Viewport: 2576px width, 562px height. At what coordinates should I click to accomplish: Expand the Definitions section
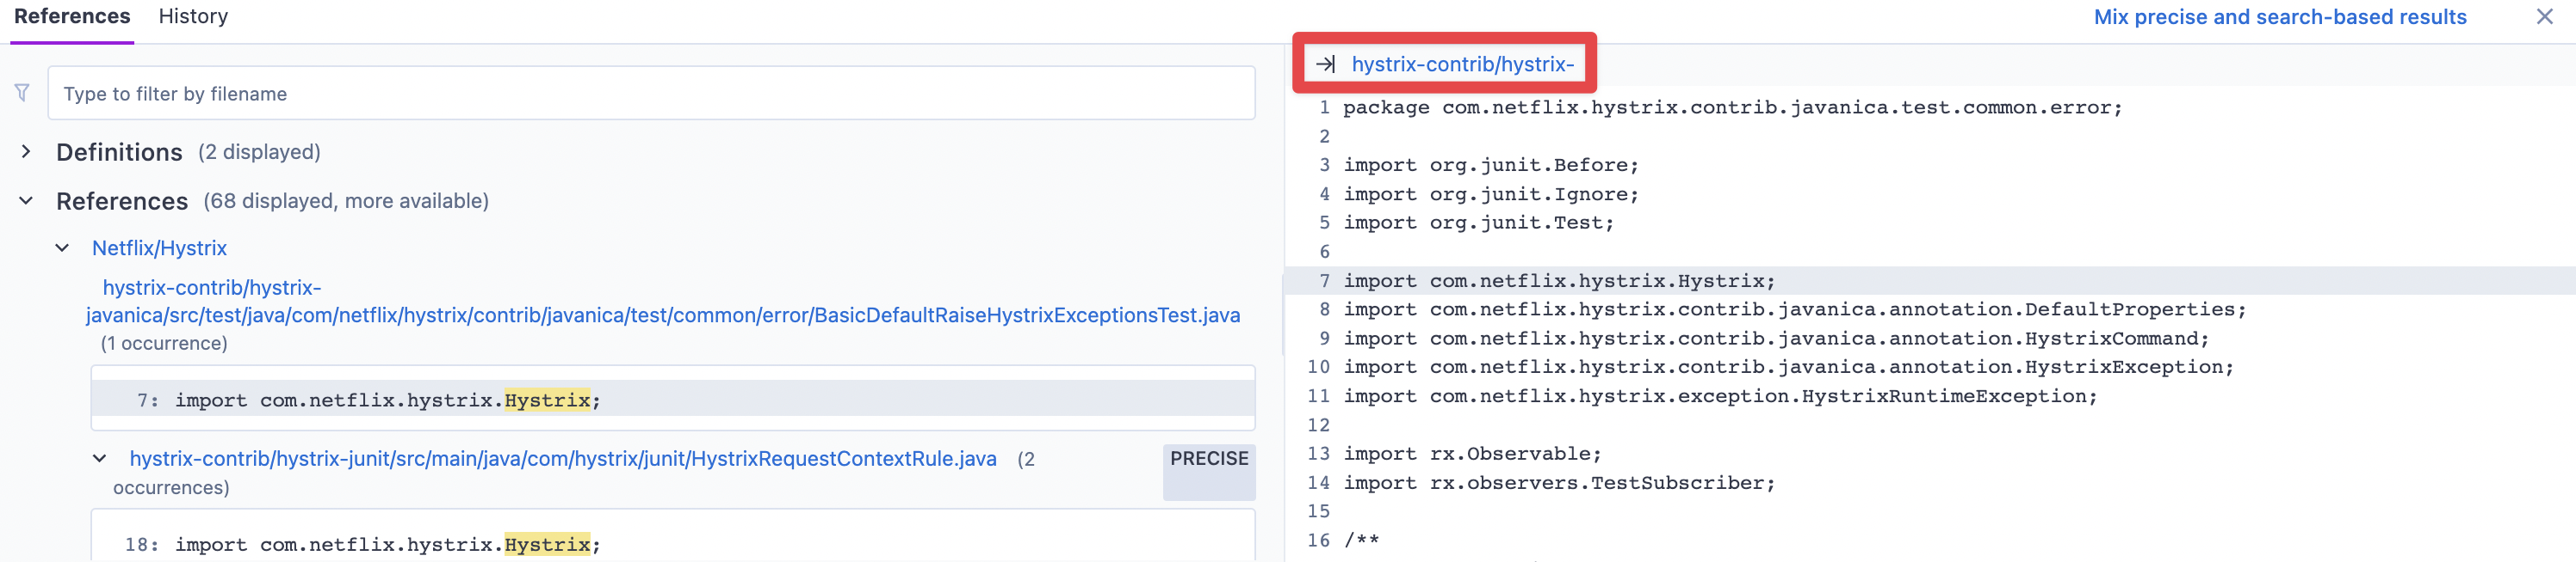coord(26,152)
